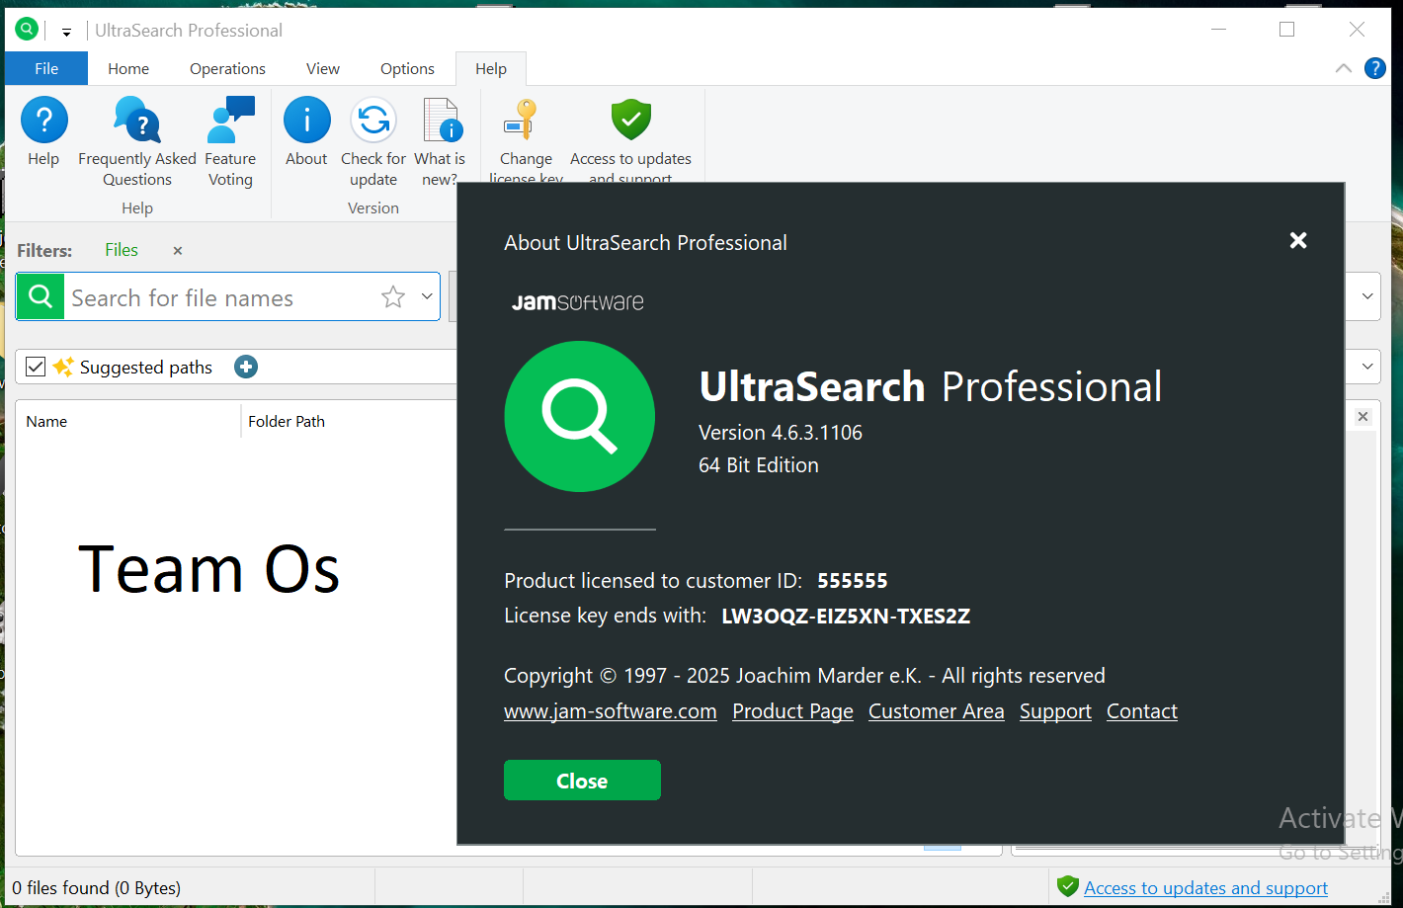The height and width of the screenshot is (908, 1403).
Task: Sort by the Folder Path column header
Action: (287, 421)
